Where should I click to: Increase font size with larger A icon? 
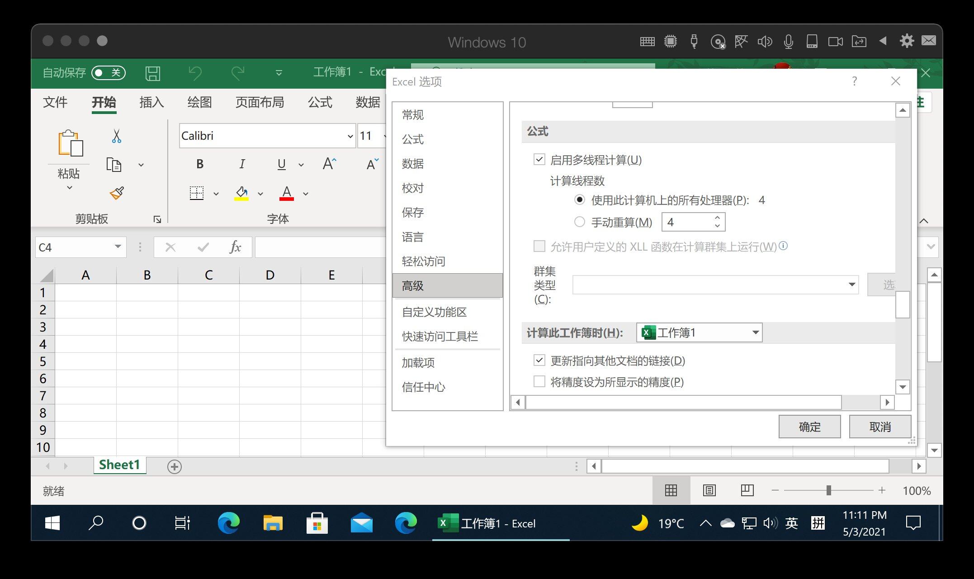click(329, 164)
